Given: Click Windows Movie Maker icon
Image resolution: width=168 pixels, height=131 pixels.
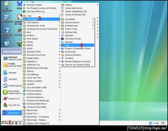Looking at the screenshot, I should 24,107.
